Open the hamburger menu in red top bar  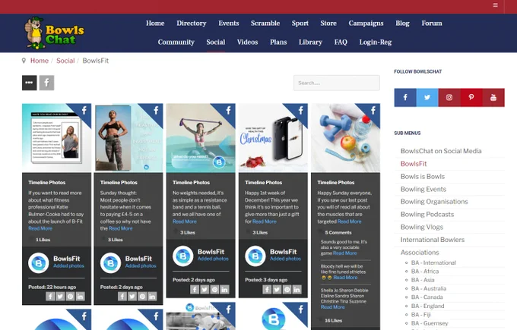pos(495,5)
